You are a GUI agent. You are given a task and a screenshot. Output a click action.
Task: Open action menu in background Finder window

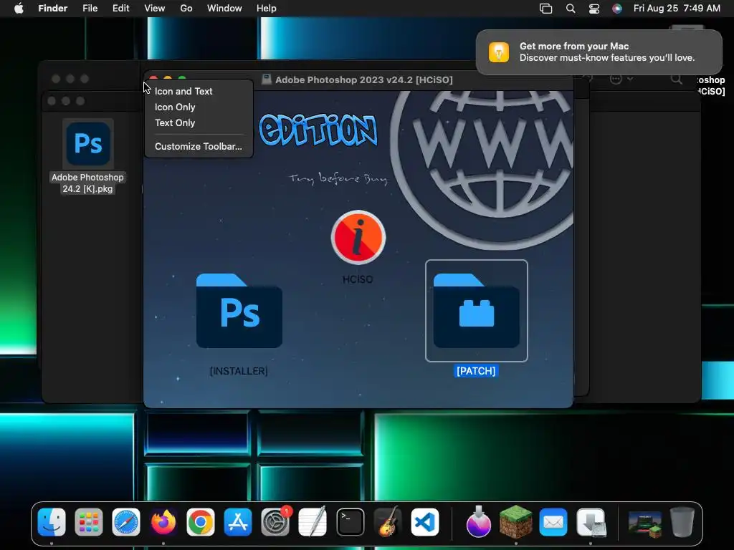tap(621, 79)
